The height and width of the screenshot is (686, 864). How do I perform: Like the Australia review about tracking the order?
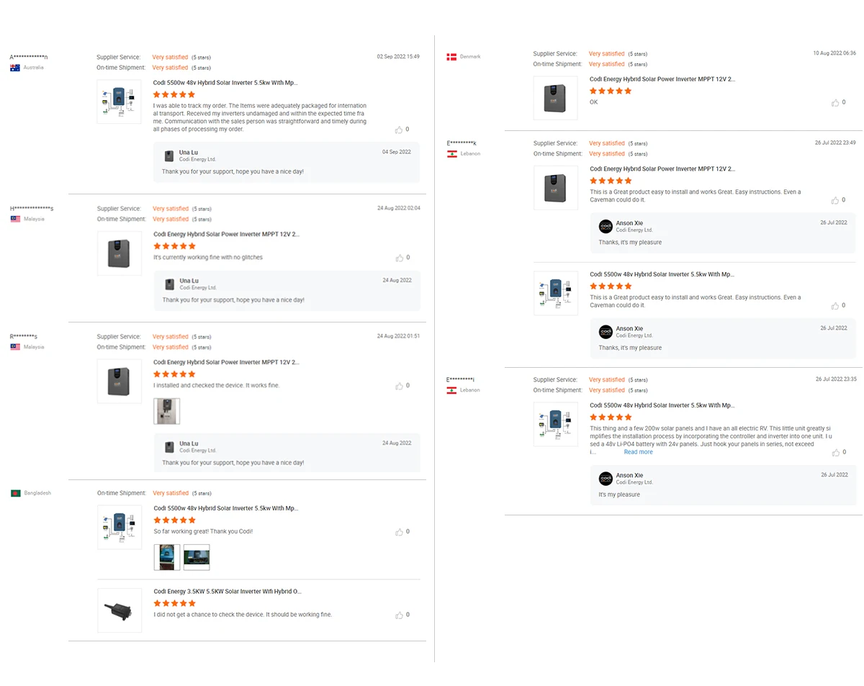[x=399, y=130]
